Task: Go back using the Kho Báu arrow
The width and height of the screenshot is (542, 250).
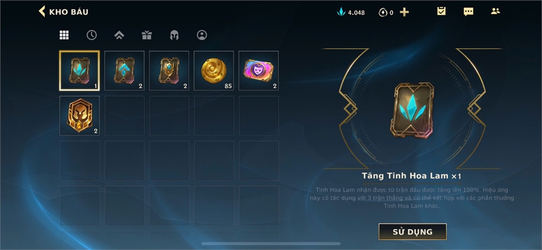Action: [x=42, y=11]
